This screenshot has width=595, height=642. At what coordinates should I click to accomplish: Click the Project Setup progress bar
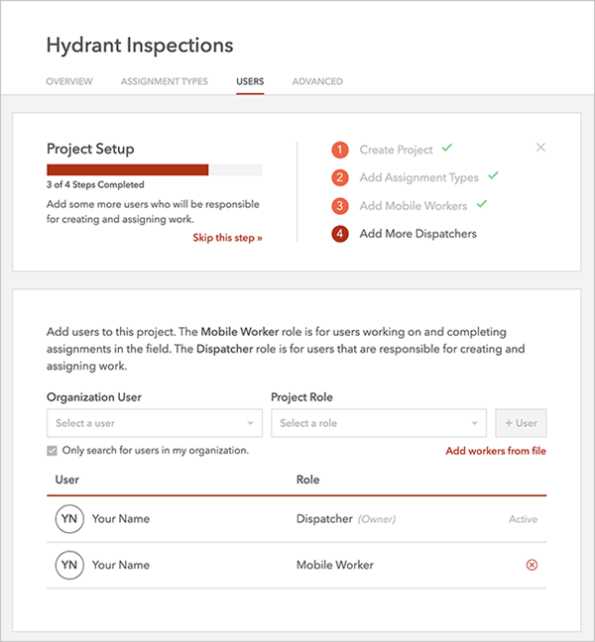(x=154, y=169)
